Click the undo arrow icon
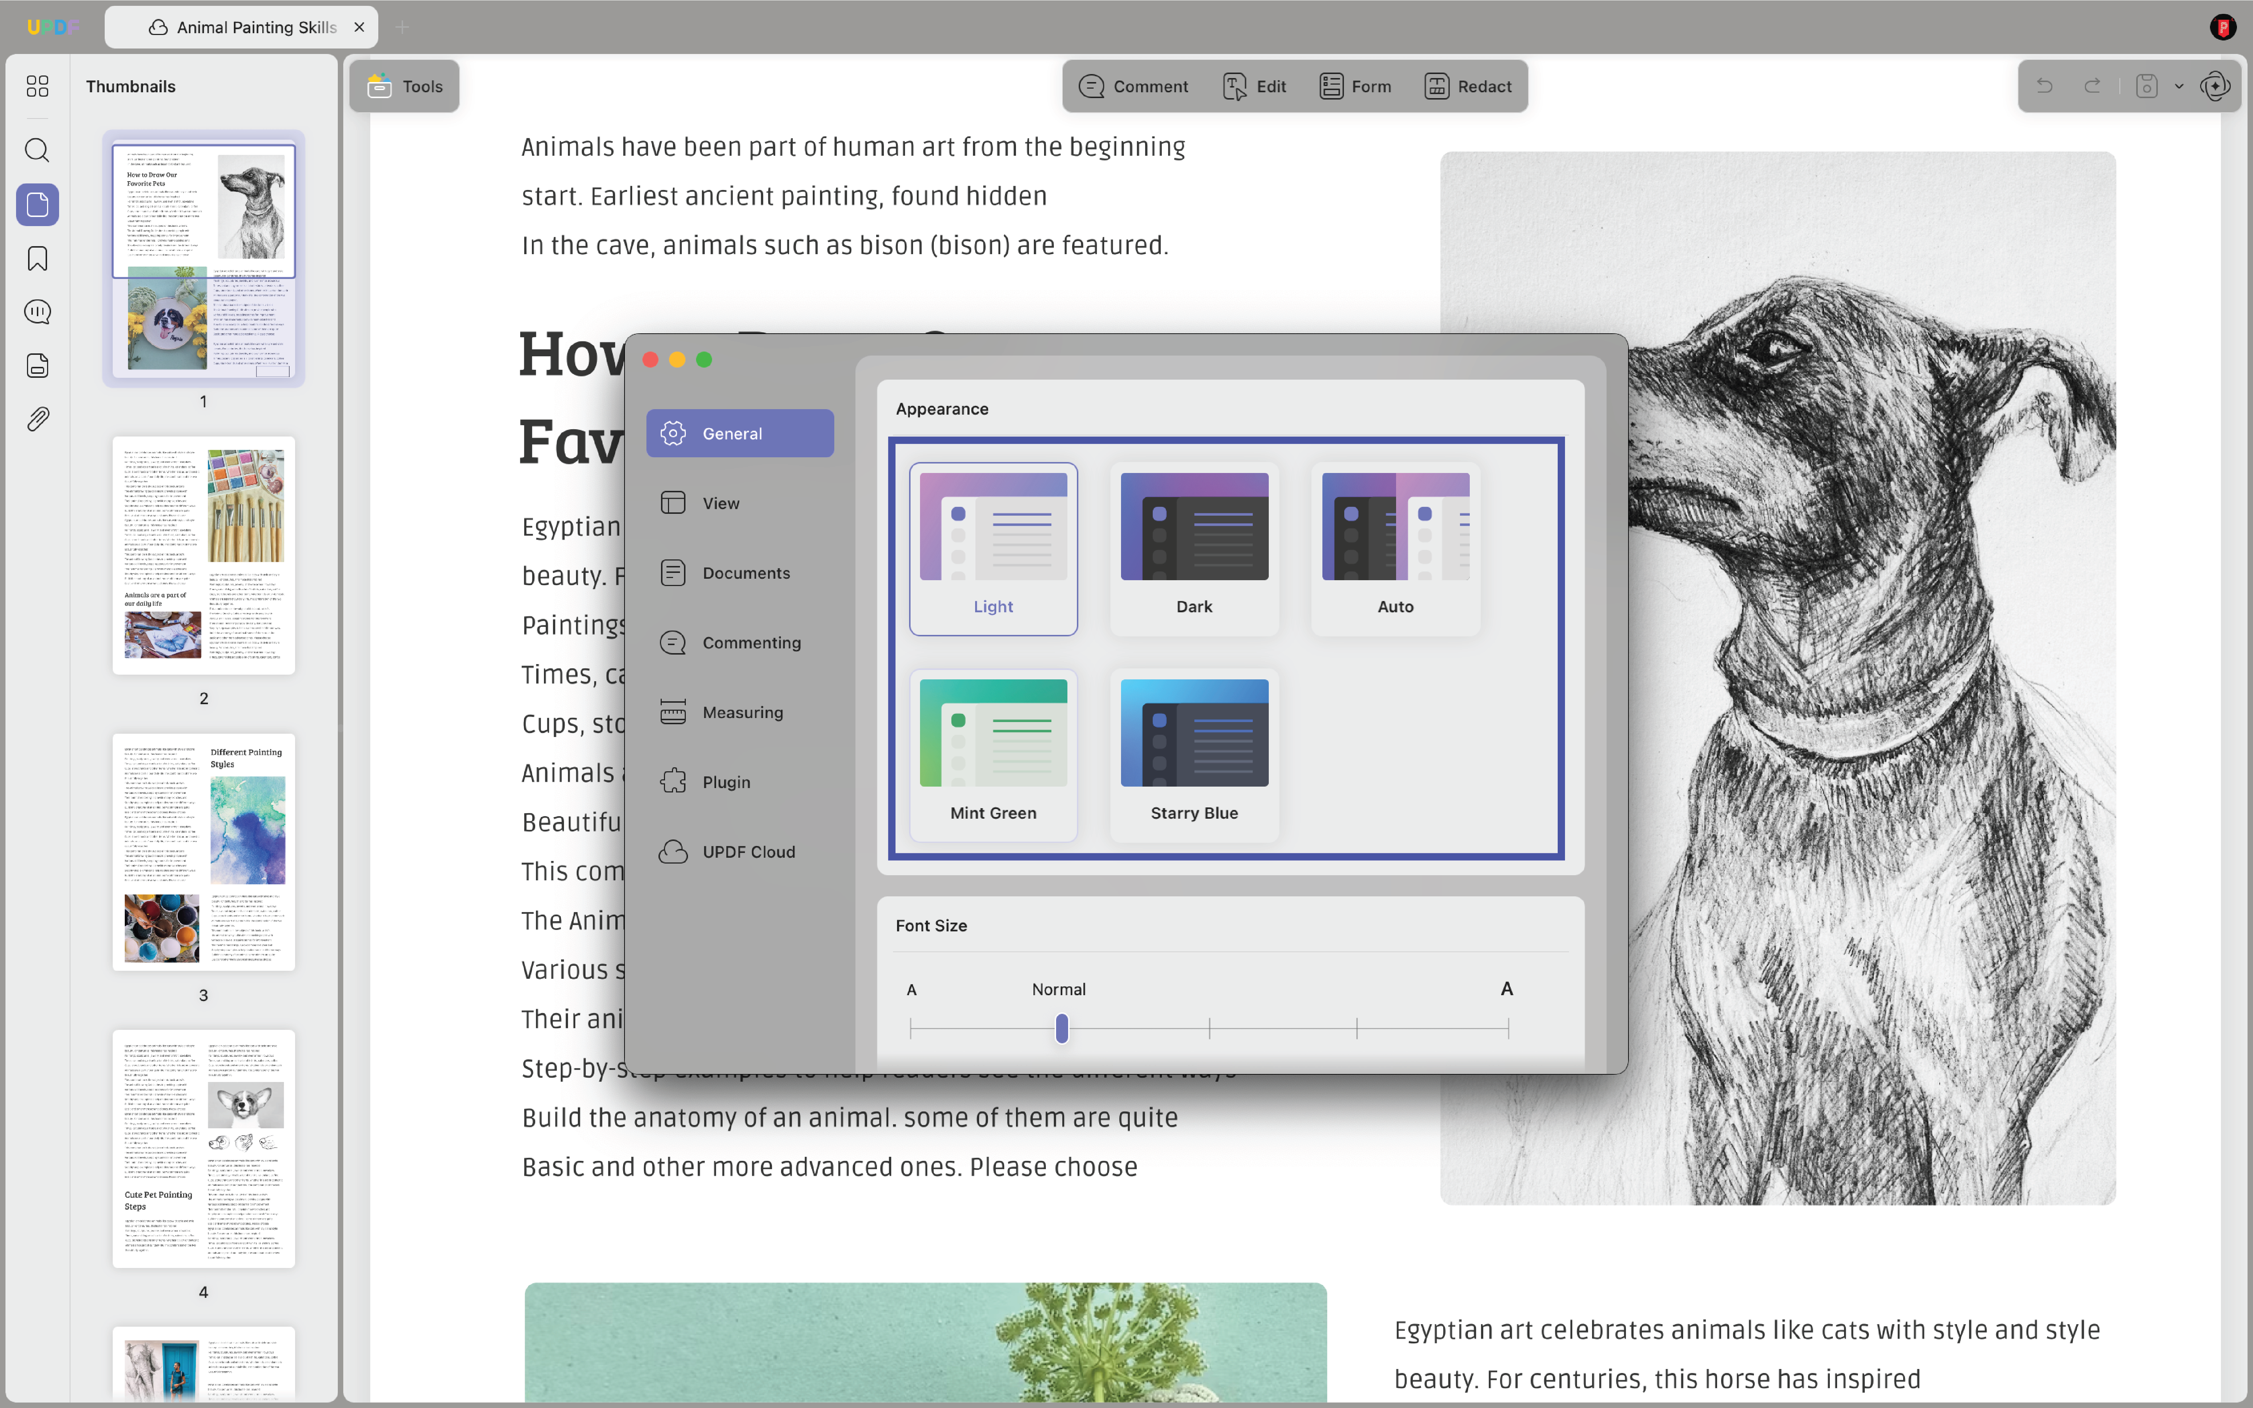 click(2044, 86)
